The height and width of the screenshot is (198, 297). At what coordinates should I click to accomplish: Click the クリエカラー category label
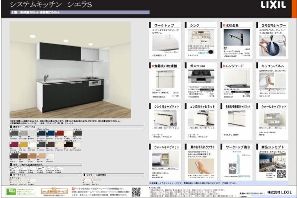click(x=16, y=152)
